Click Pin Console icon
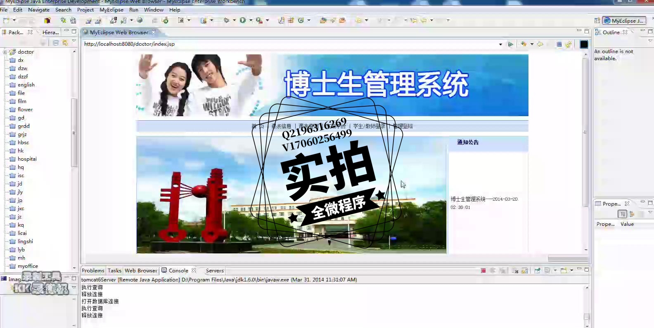 [x=537, y=271]
